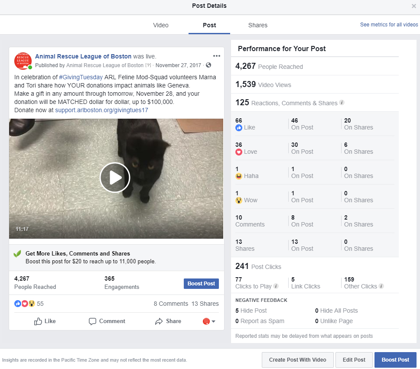
Task: Like the post with thumbs-up button
Action: click(x=45, y=321)
